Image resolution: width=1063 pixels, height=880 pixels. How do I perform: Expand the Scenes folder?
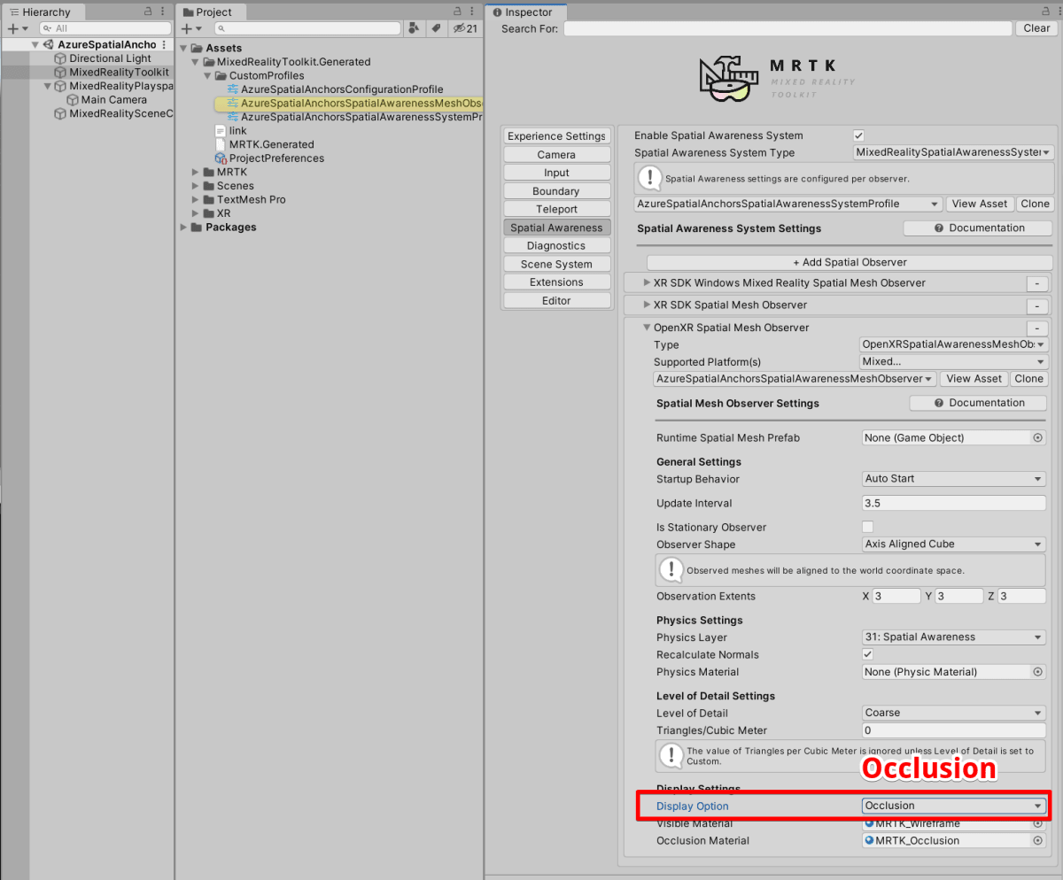coord(197,186)
